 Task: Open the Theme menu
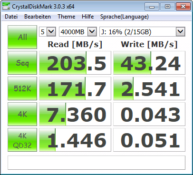click(x=67, y=17)
